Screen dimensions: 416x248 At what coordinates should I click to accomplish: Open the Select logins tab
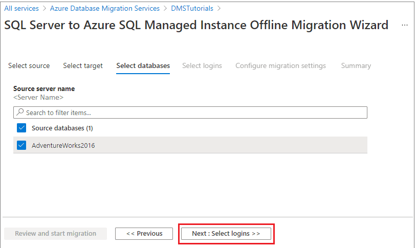[202, 65]
